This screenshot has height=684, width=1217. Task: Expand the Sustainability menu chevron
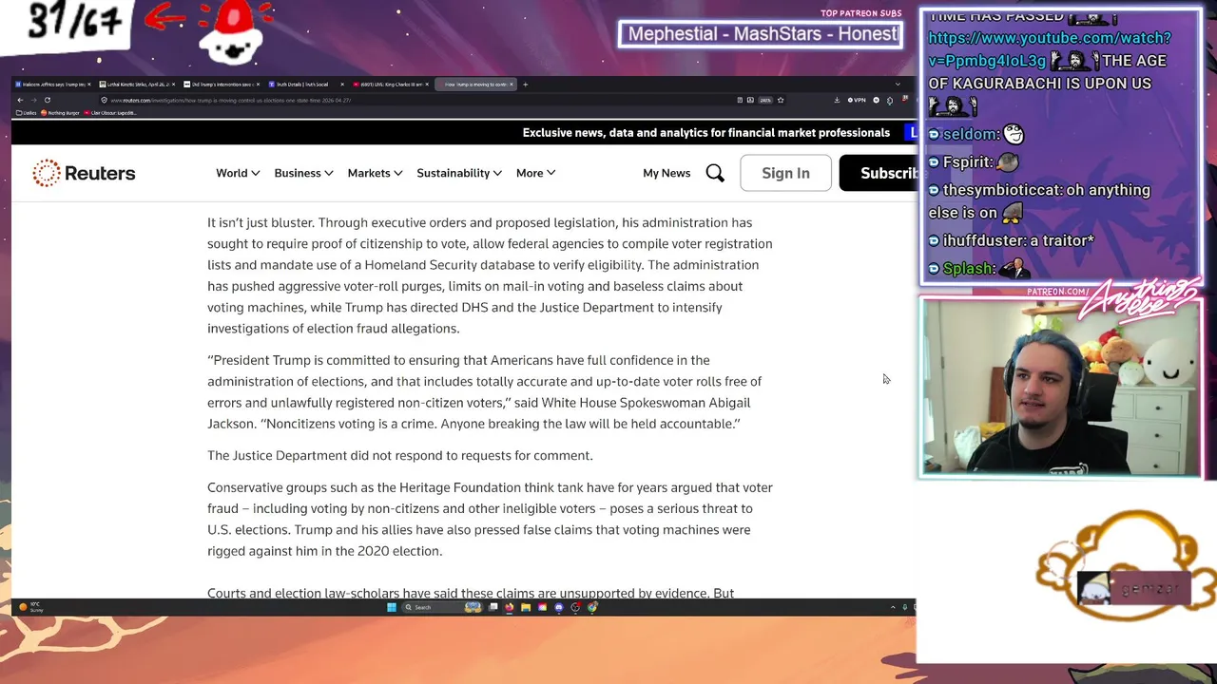497,173
